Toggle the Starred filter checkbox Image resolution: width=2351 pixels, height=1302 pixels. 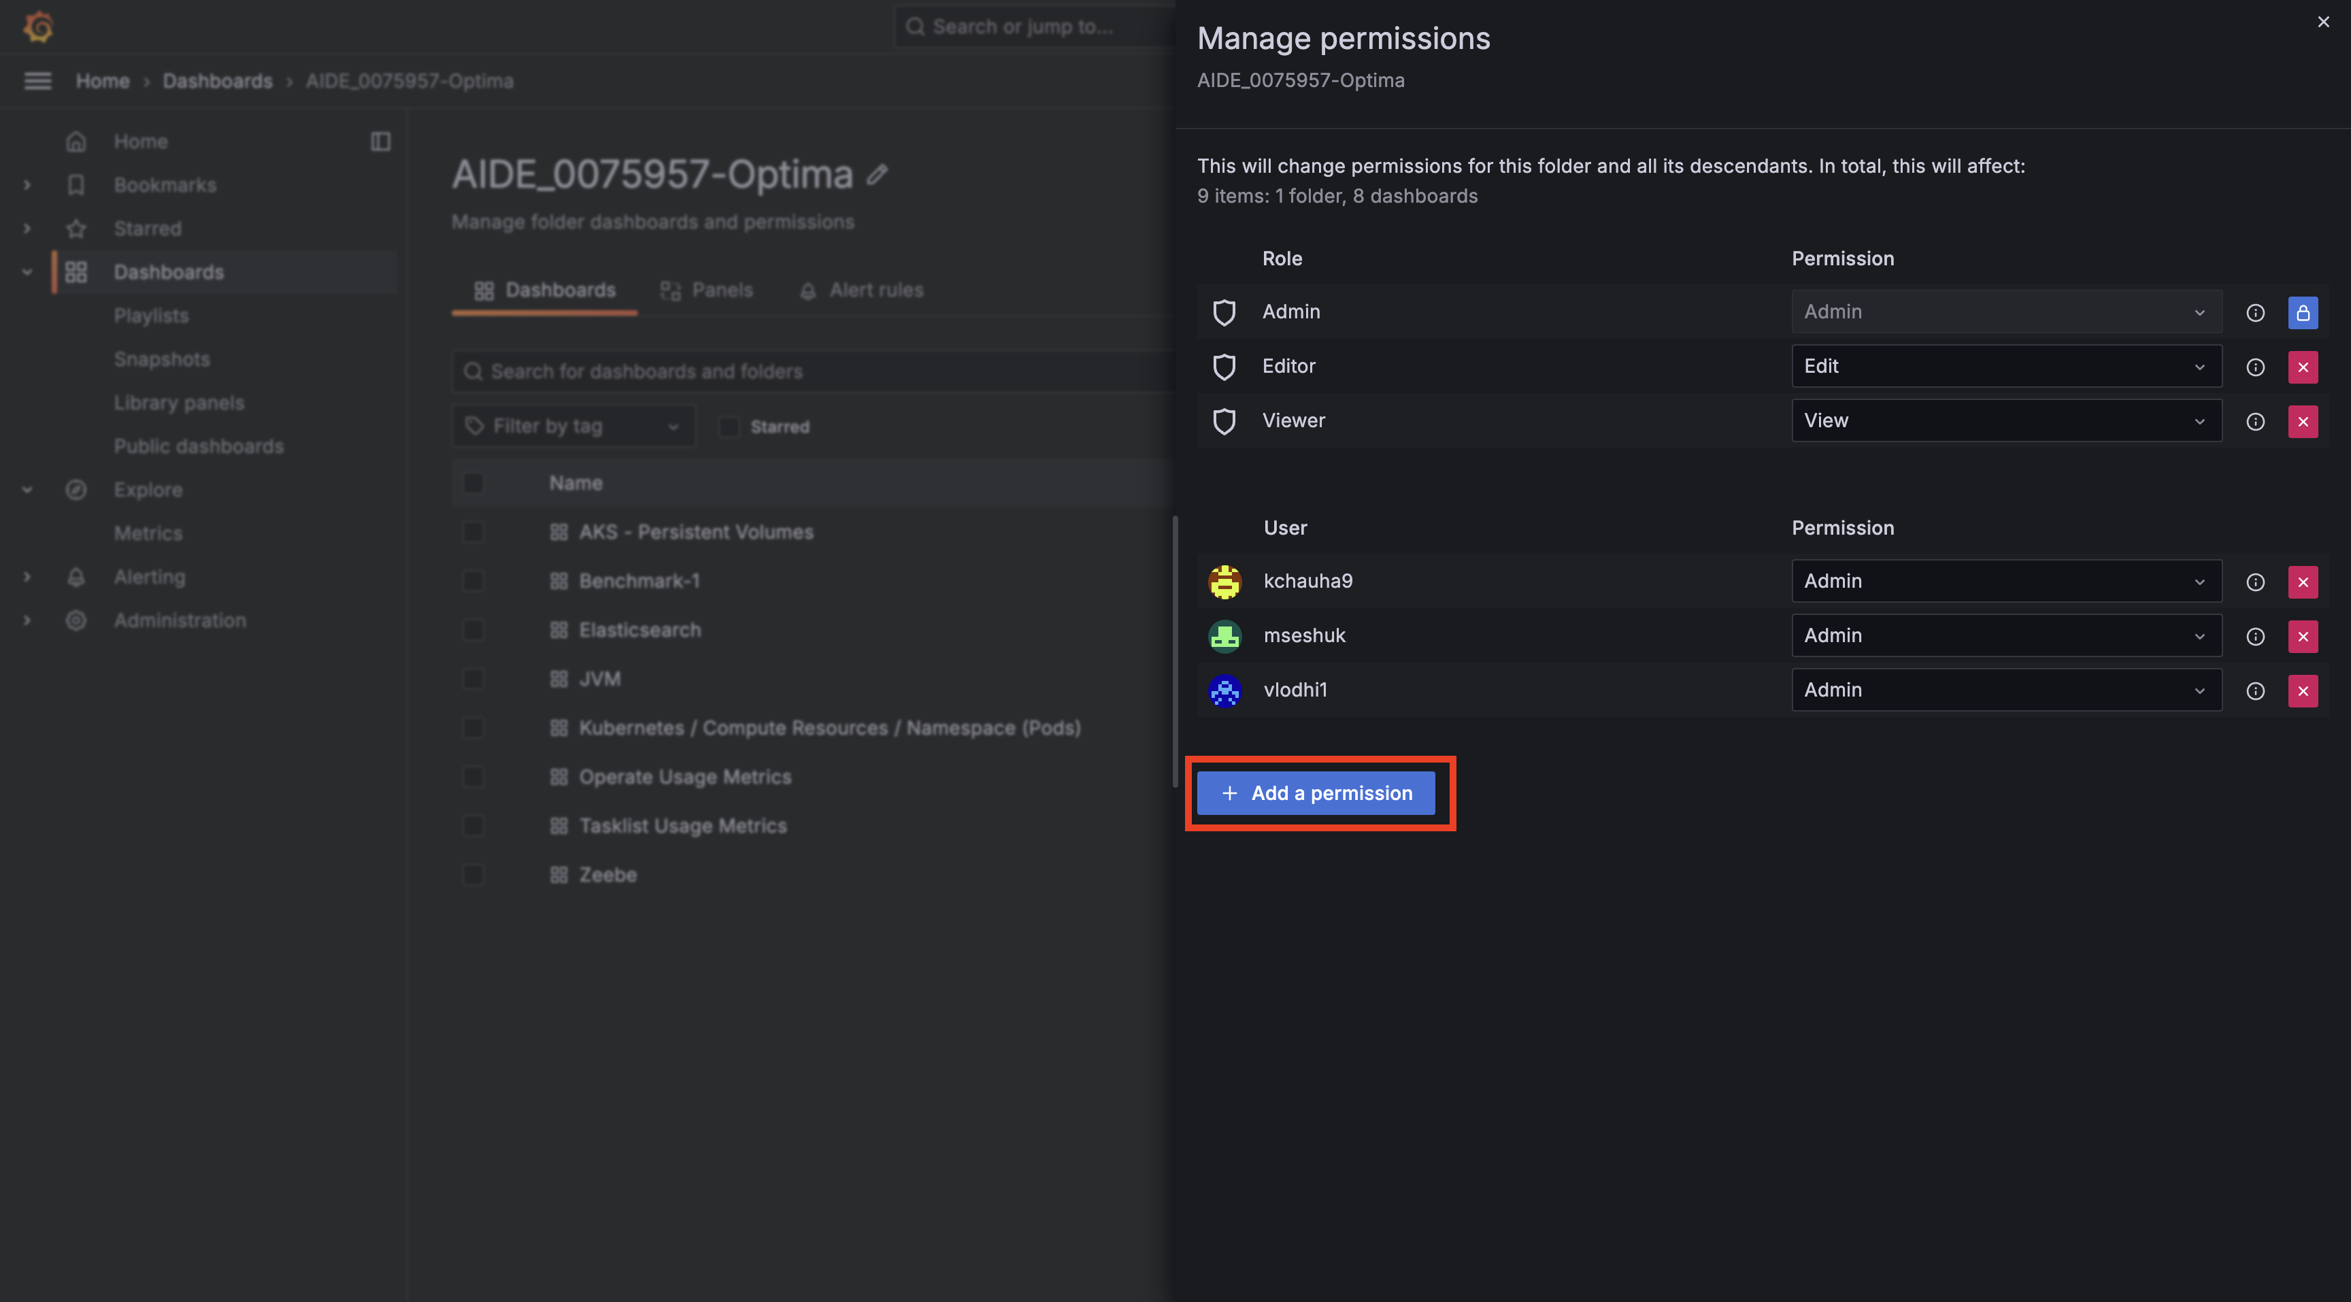tap(729, 427)
